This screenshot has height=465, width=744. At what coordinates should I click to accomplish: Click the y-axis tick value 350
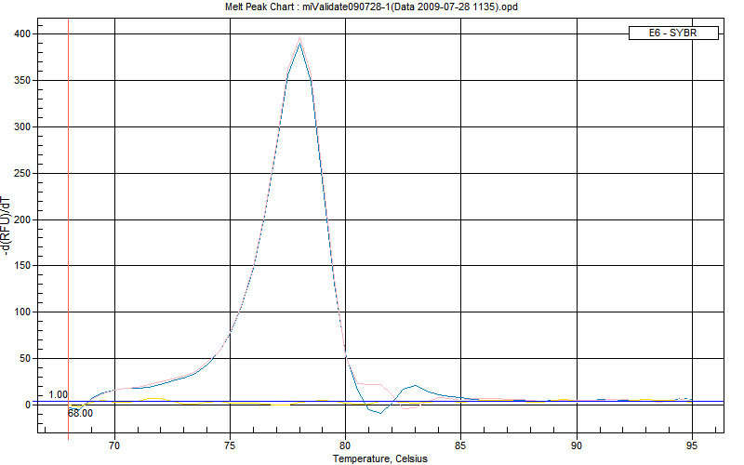[22, 81]
